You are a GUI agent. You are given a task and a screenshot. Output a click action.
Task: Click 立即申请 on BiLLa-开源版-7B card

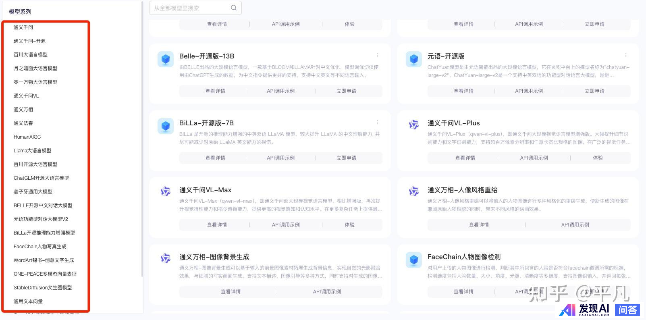pos(346,158)
